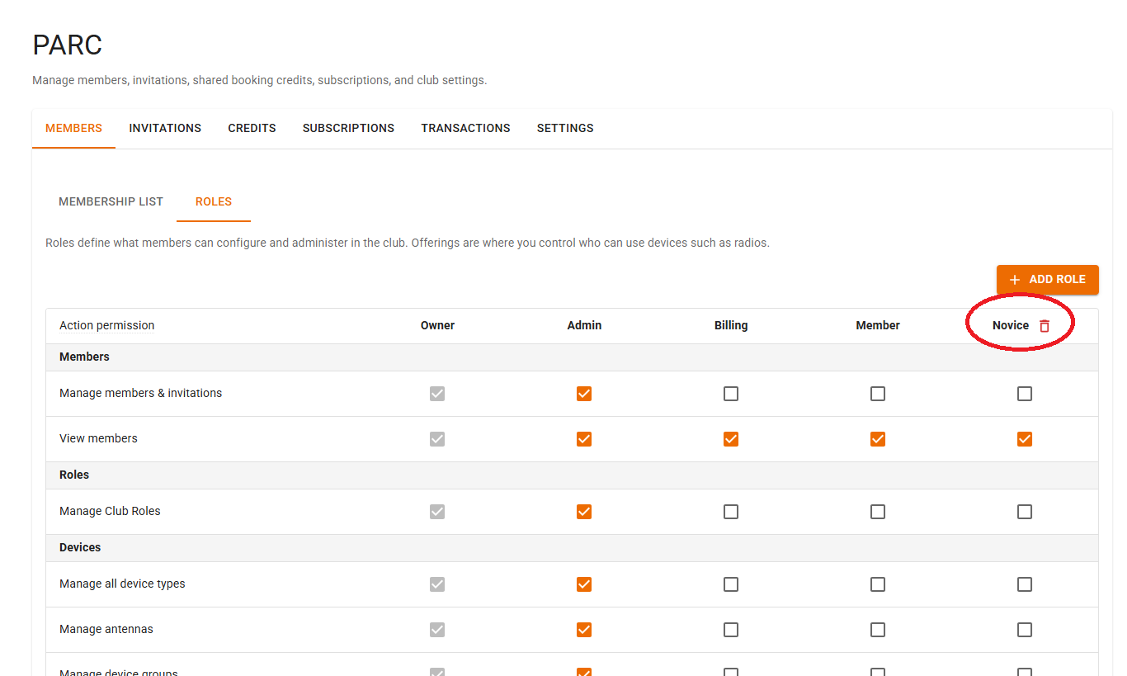Uncheck Novice for View members
Viewport: 1127px width, 676px height.
[1025, 439]
